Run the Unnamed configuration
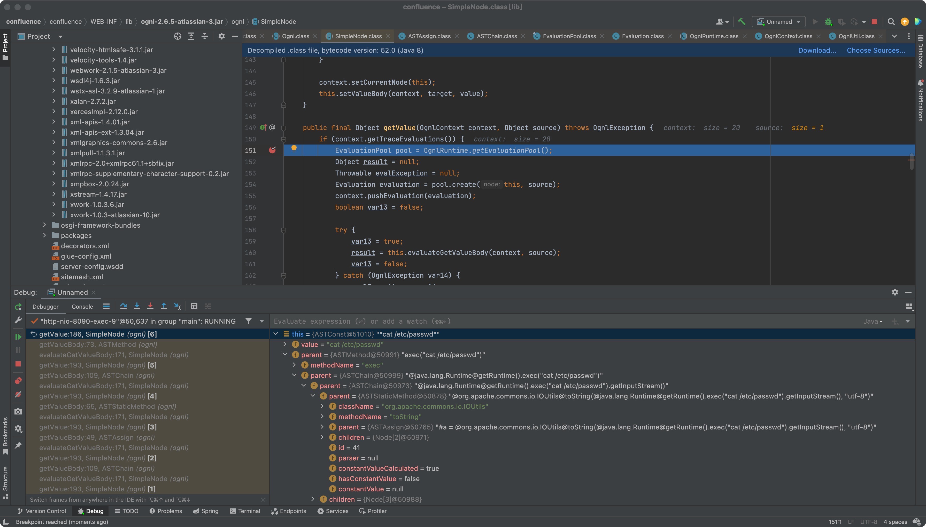 (x=815, y=22)
